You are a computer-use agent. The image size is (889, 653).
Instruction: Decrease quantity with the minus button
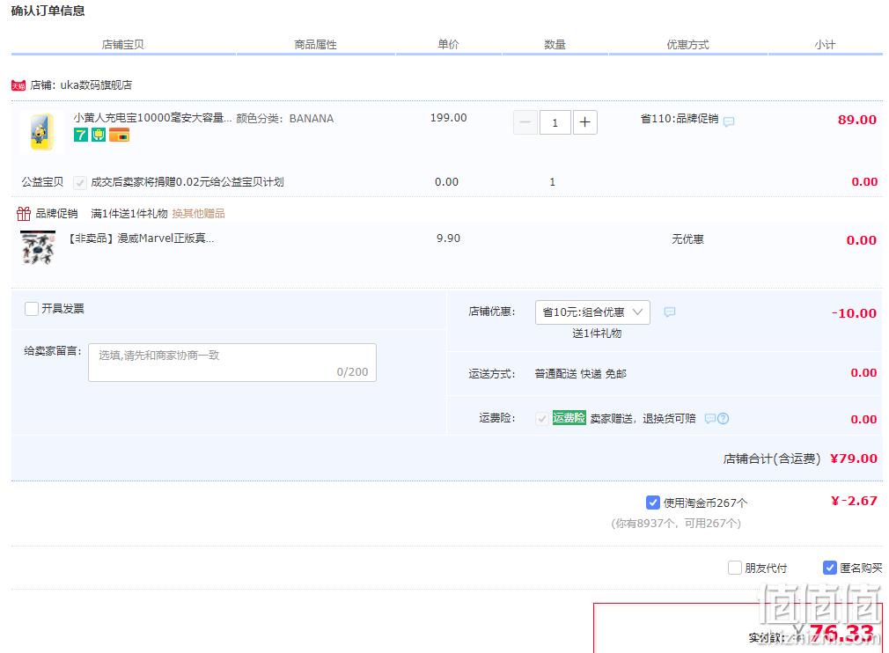525,122
